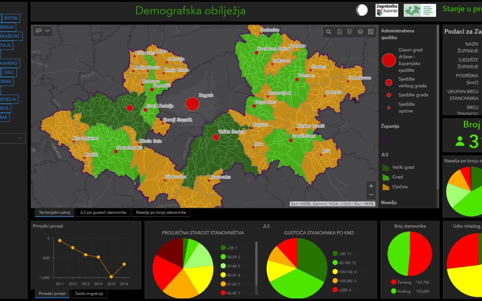Show the map legend list icon
Screen dimensions: 482x301
click(350, 32)
